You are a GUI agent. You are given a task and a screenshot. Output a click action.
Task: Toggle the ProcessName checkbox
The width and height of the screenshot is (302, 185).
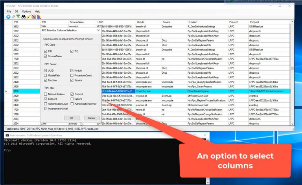[x=46, y=56]
